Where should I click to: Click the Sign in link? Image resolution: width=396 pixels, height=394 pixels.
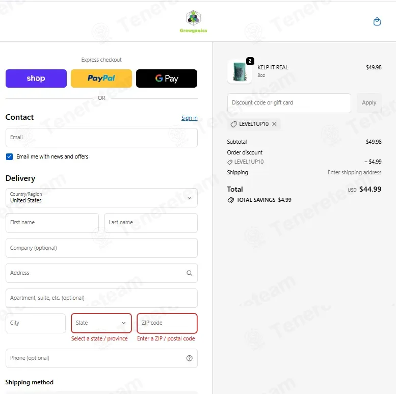(x=190, y=118)
